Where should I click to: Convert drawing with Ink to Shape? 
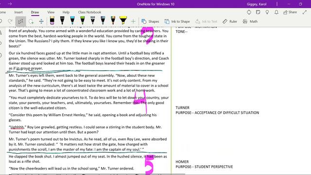177,21
